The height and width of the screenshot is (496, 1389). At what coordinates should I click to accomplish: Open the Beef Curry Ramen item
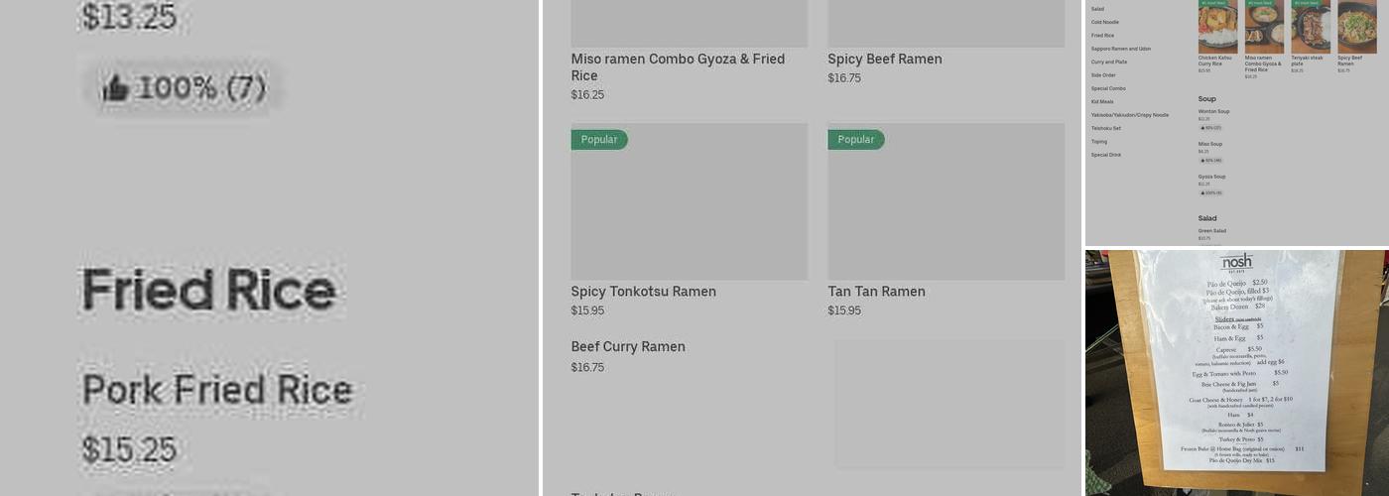[x=628, y=347]
